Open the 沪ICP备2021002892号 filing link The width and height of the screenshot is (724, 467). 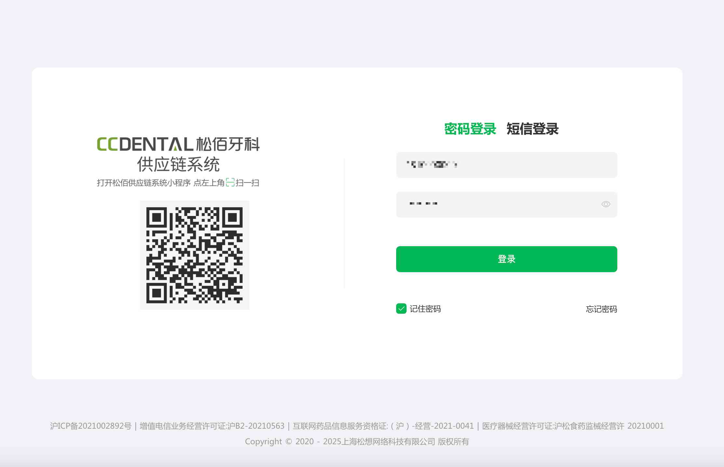click(x=92, y=426)
